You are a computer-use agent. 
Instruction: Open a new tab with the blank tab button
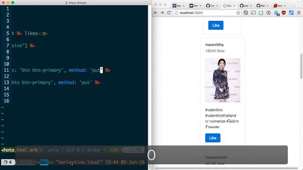click(293, 6)
